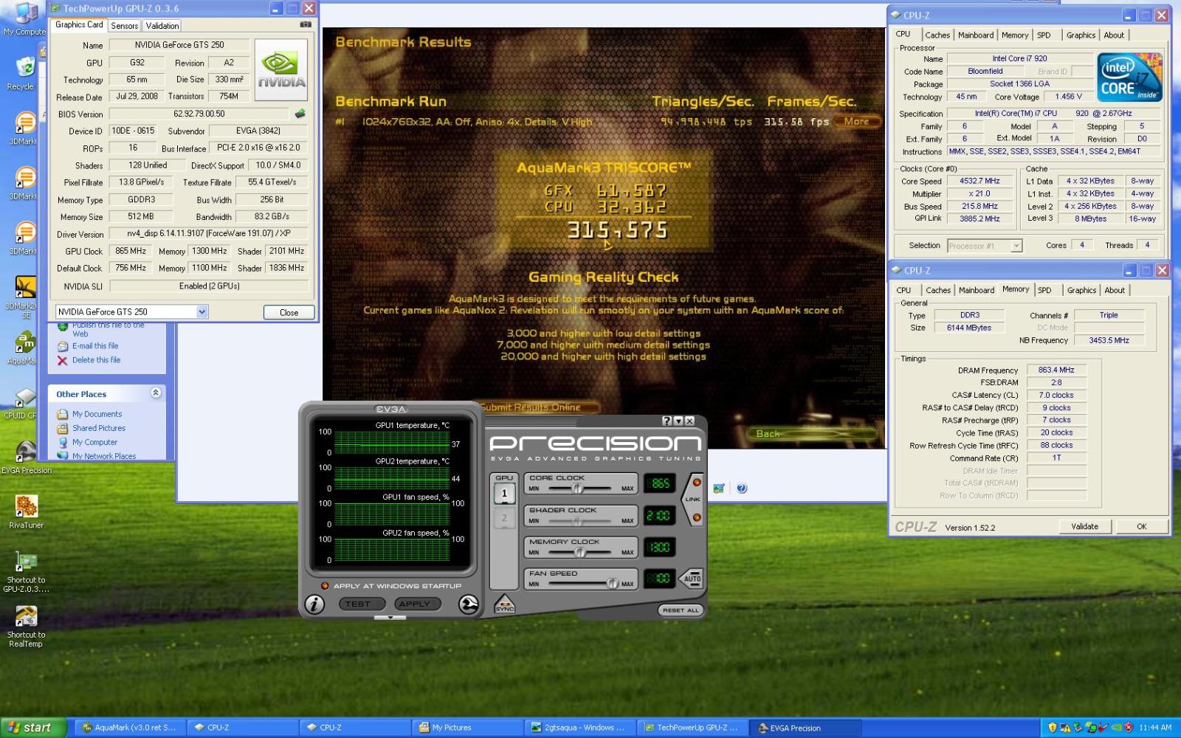The width and height of the screenshot is (1181, 738).
Task: Open Mainboard tab in upper CPU-Z window
Action: click(x=976, y=35)
